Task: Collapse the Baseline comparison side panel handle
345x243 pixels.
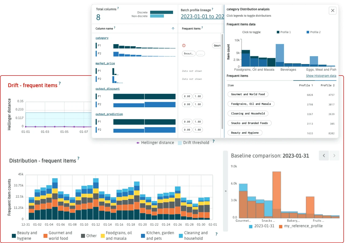Action: click(x=226, y=191)
